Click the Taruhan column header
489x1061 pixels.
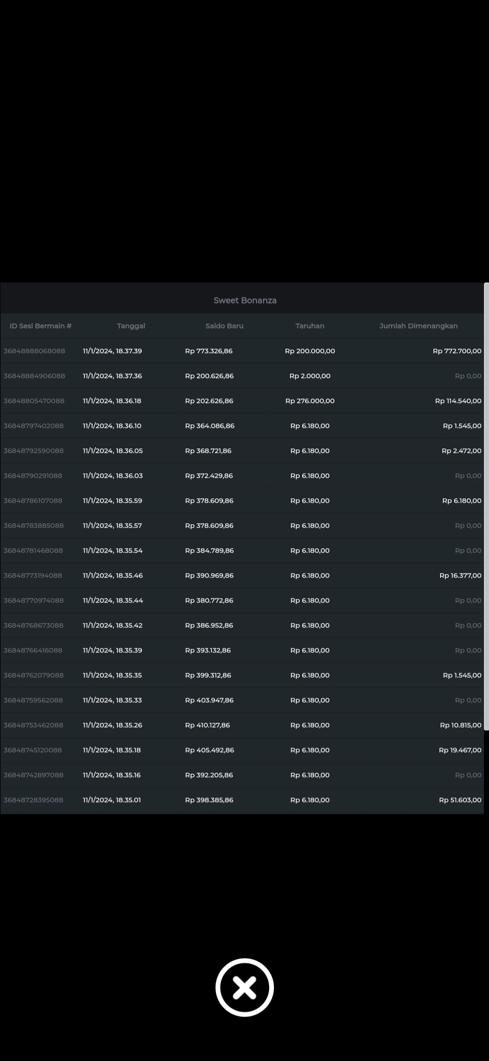tap(310, 326)
